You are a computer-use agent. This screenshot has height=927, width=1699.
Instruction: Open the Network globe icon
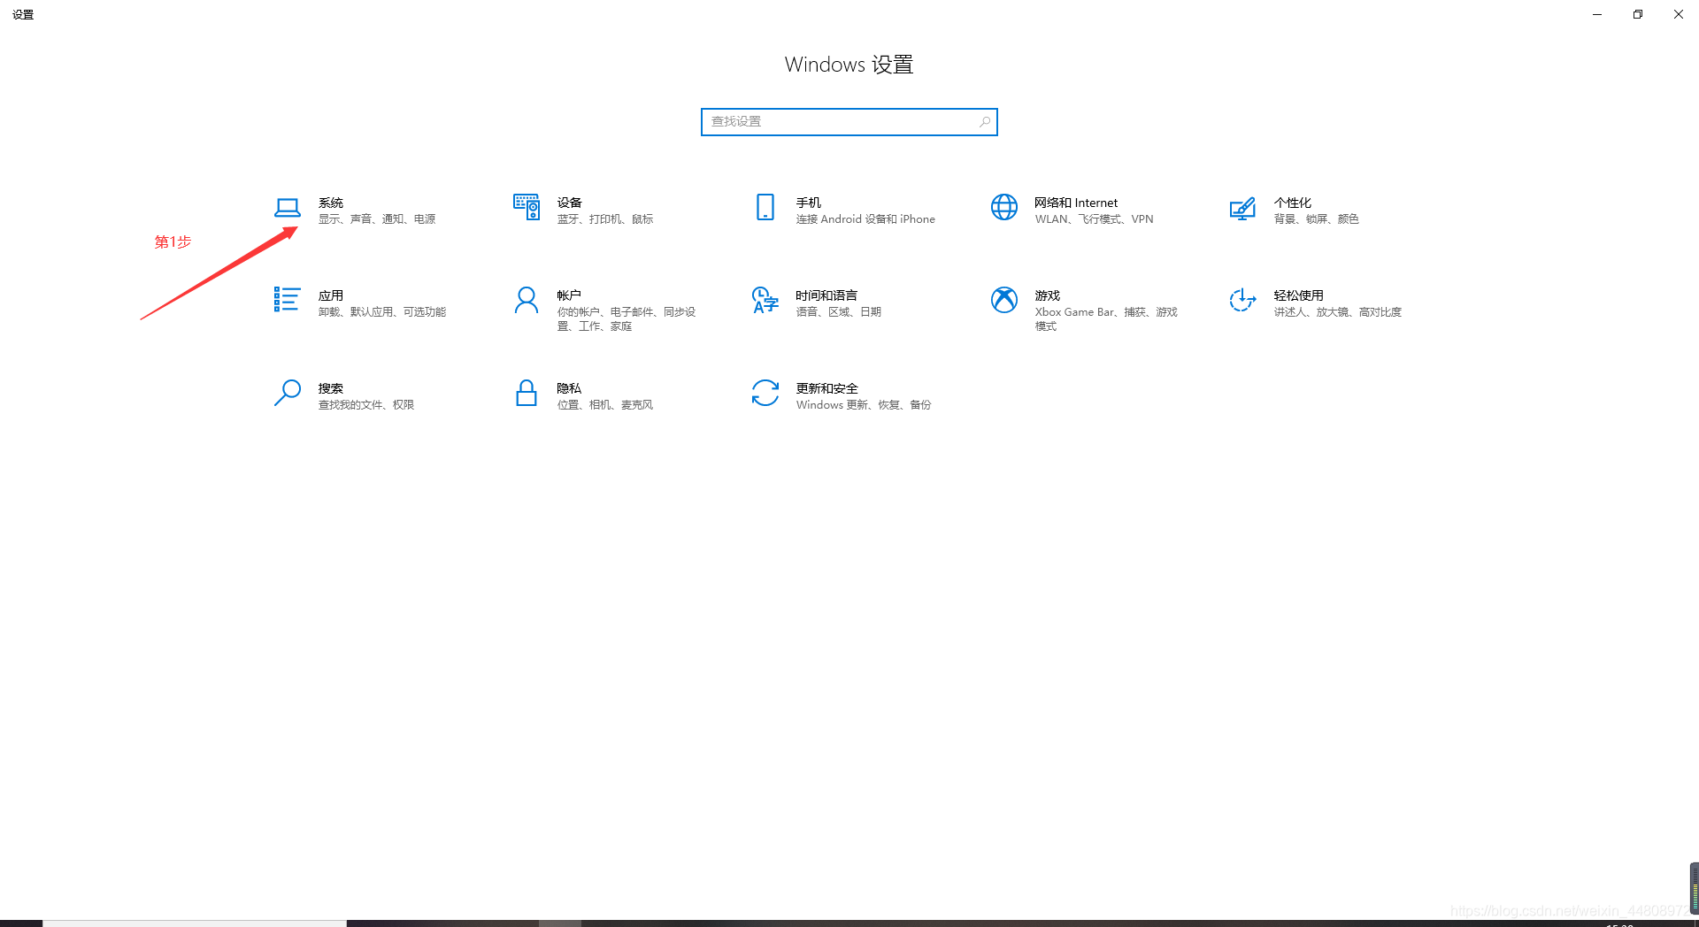click(x=1004, y=208)
